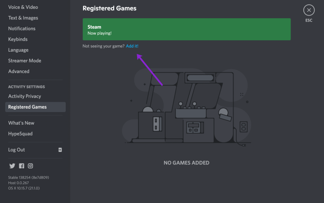This screenshot has width=324, height=203.
Task: Open What's New changelog
Action: (x=21, y=123)
